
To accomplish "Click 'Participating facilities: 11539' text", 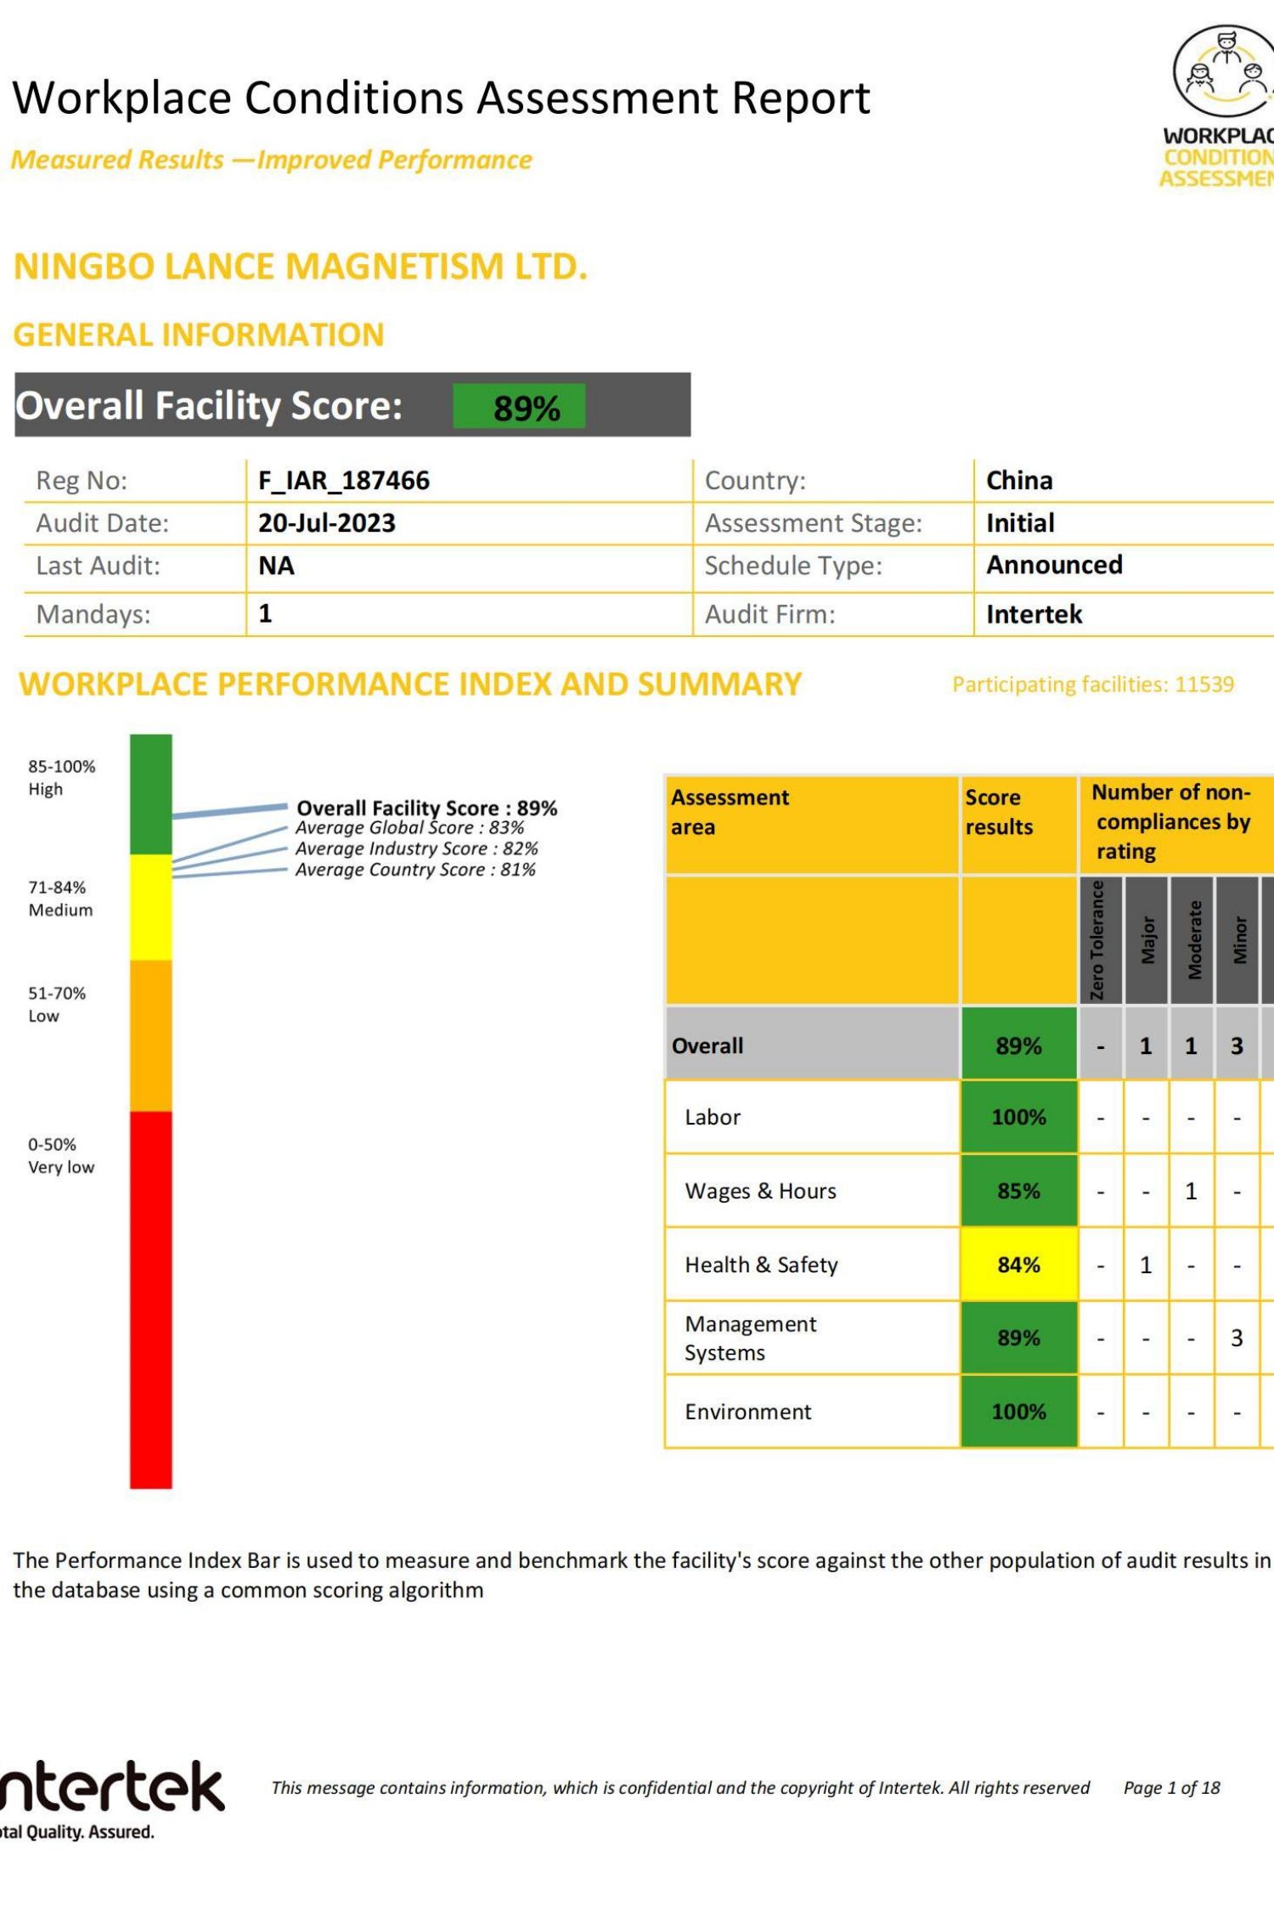I will [x=1093, y=685].
